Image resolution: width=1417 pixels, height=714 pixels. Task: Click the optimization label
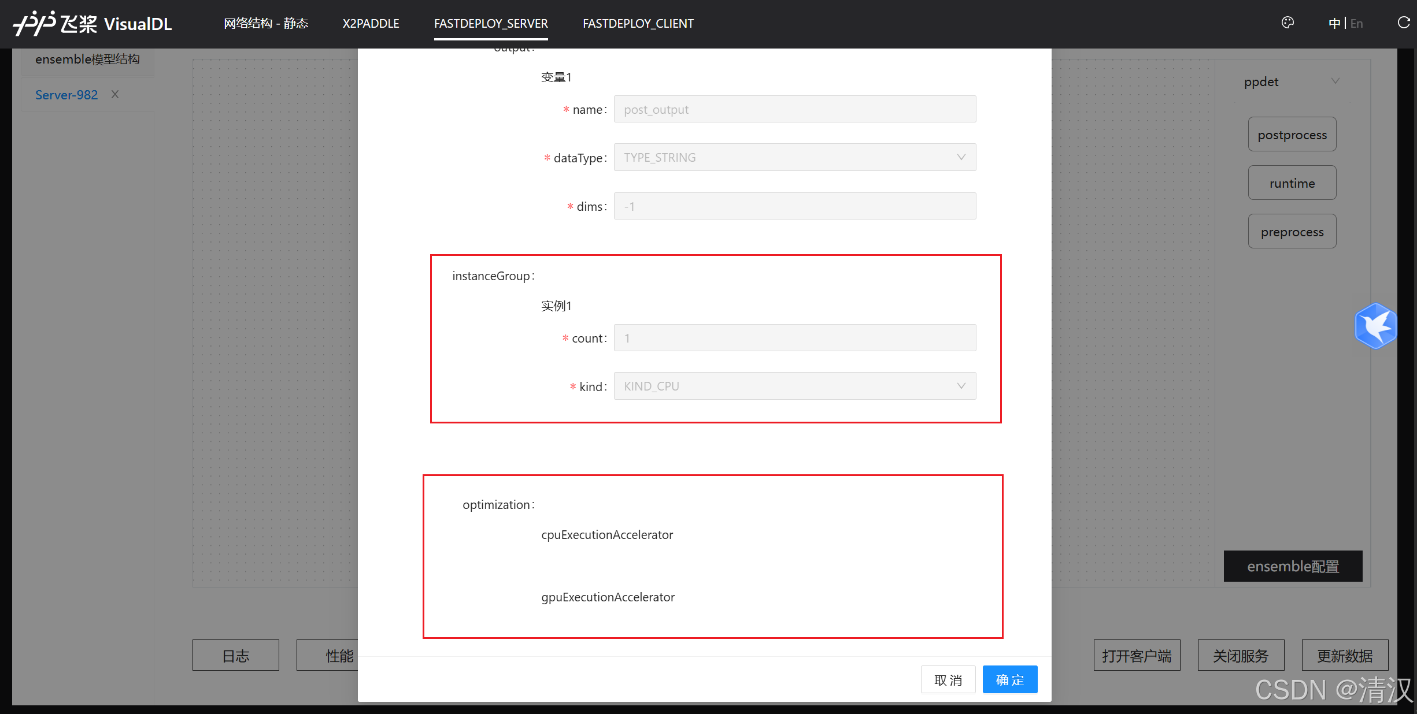pyautogui.click(x=498, y=505)
